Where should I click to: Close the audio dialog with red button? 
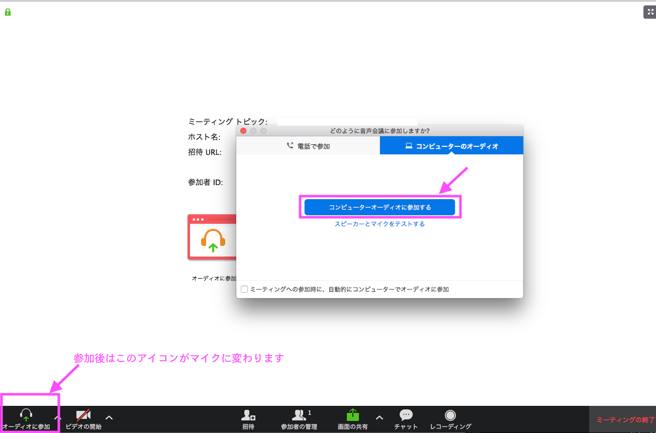click(x=243, y=131)
